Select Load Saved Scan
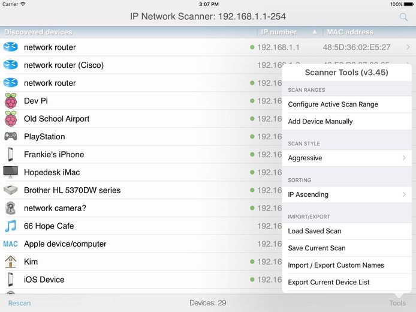The height and width of the screenshot is (312, 416). point(346,231)
